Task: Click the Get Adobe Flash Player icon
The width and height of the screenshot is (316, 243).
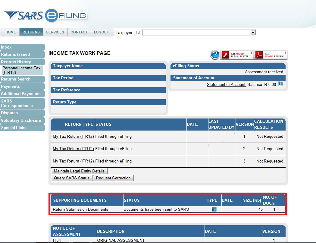Action: [x=237, y=55]
